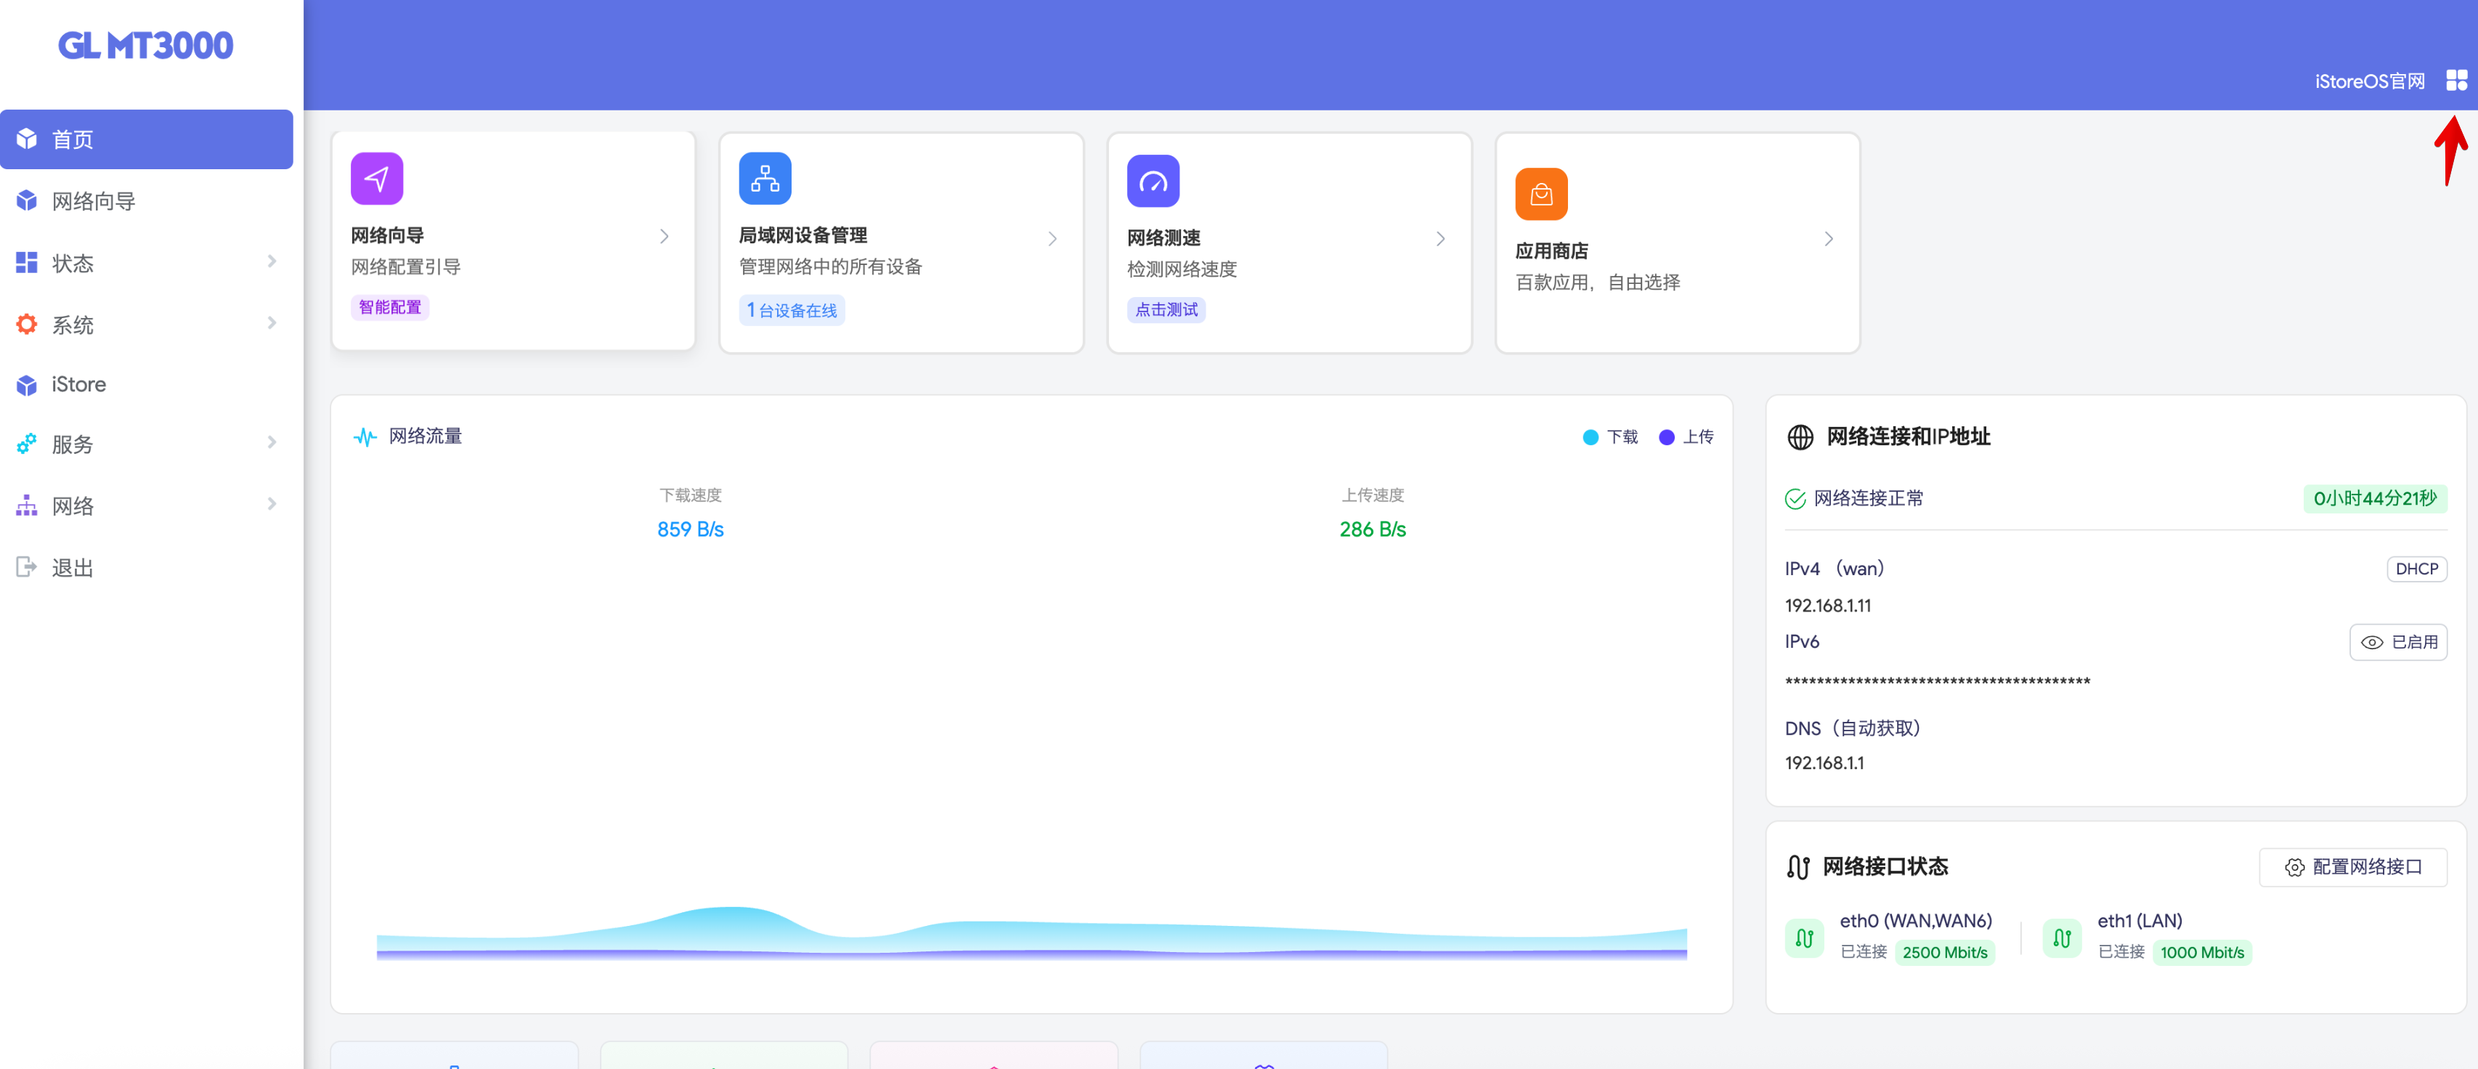Click the 点击测试 speed test tag
Image resolution: width=2478 pixels, height=1069 pixels.
click(x=1166, y=310)
